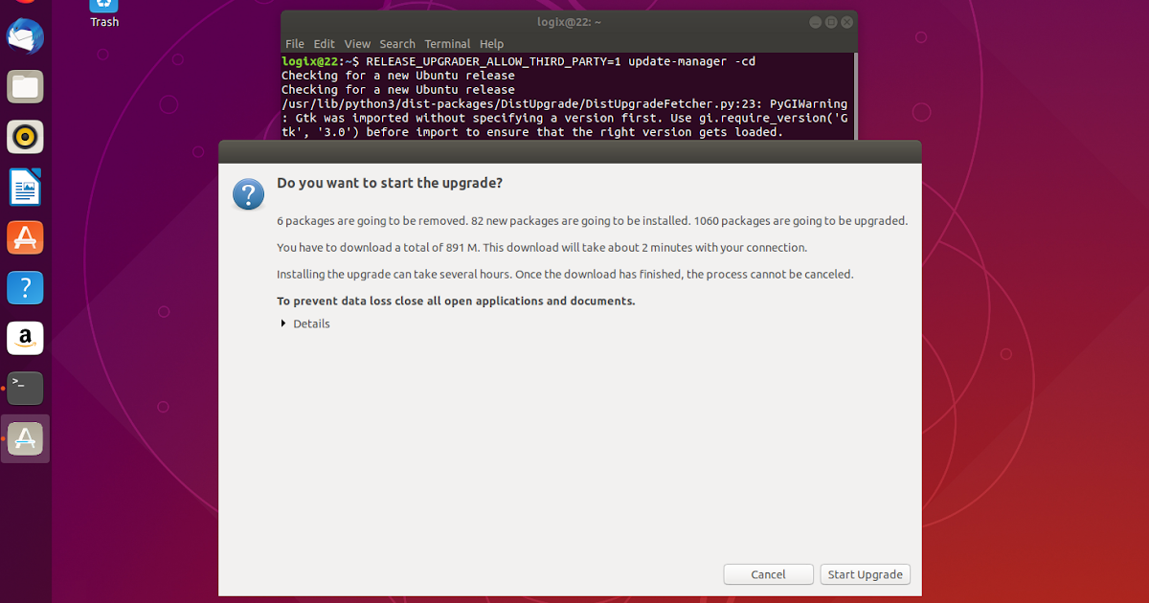The width and height of the screenshot is (1149, 603).
Task: Open the File menu in the terminal
Action: point(295,43)
